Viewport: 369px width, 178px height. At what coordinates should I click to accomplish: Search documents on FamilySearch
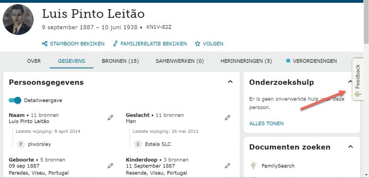tap(278, 166)
